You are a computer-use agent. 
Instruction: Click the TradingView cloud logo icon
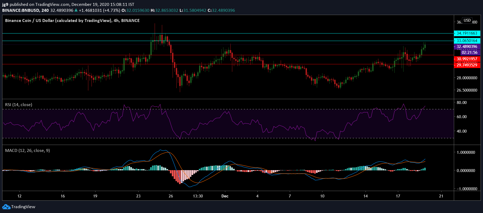click(6, 207)
